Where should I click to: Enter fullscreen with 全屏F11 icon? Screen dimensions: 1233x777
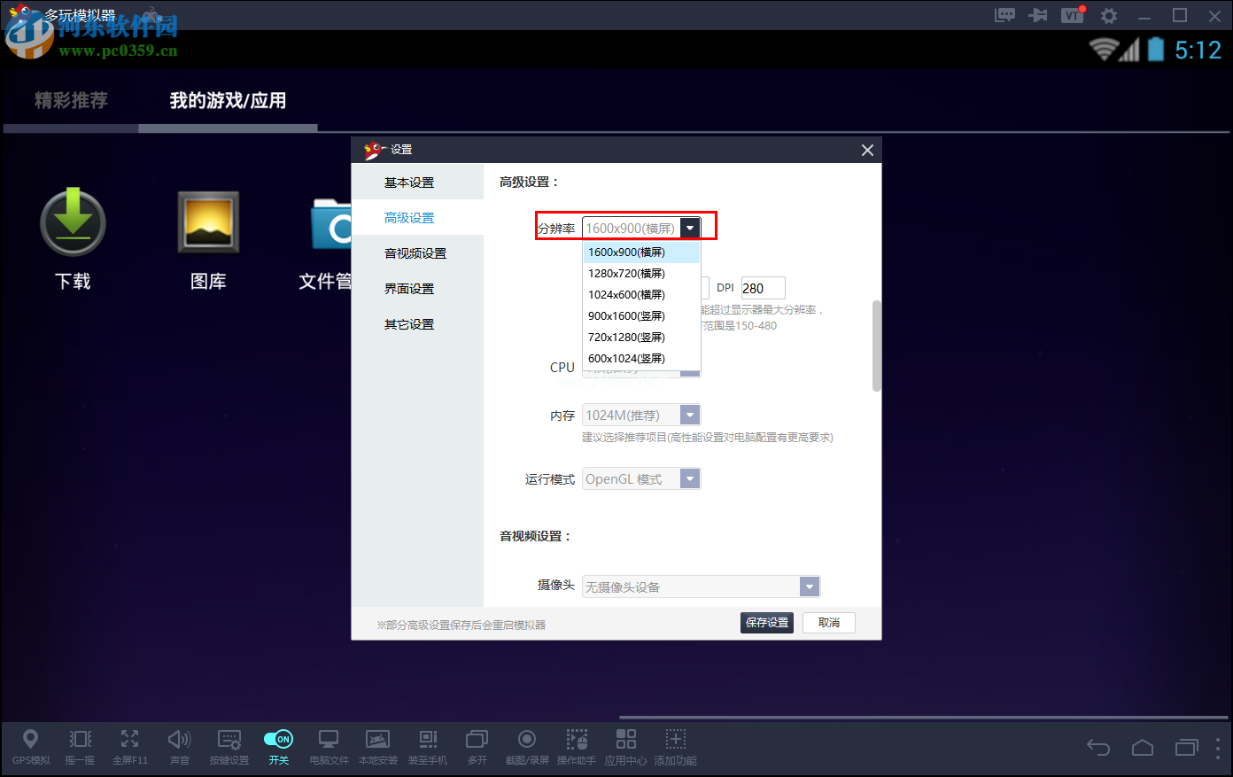[129, 746]
